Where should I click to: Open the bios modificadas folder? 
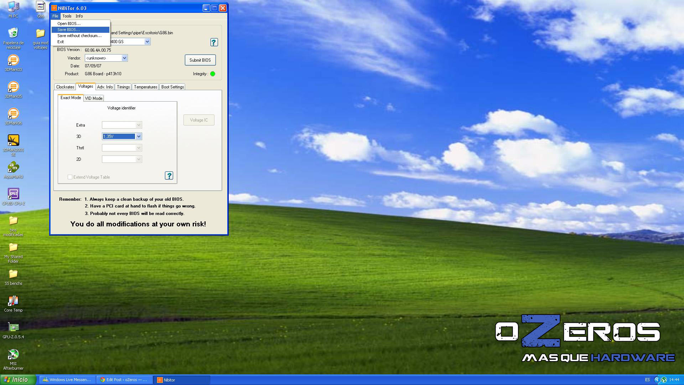(x=13, y=226)
